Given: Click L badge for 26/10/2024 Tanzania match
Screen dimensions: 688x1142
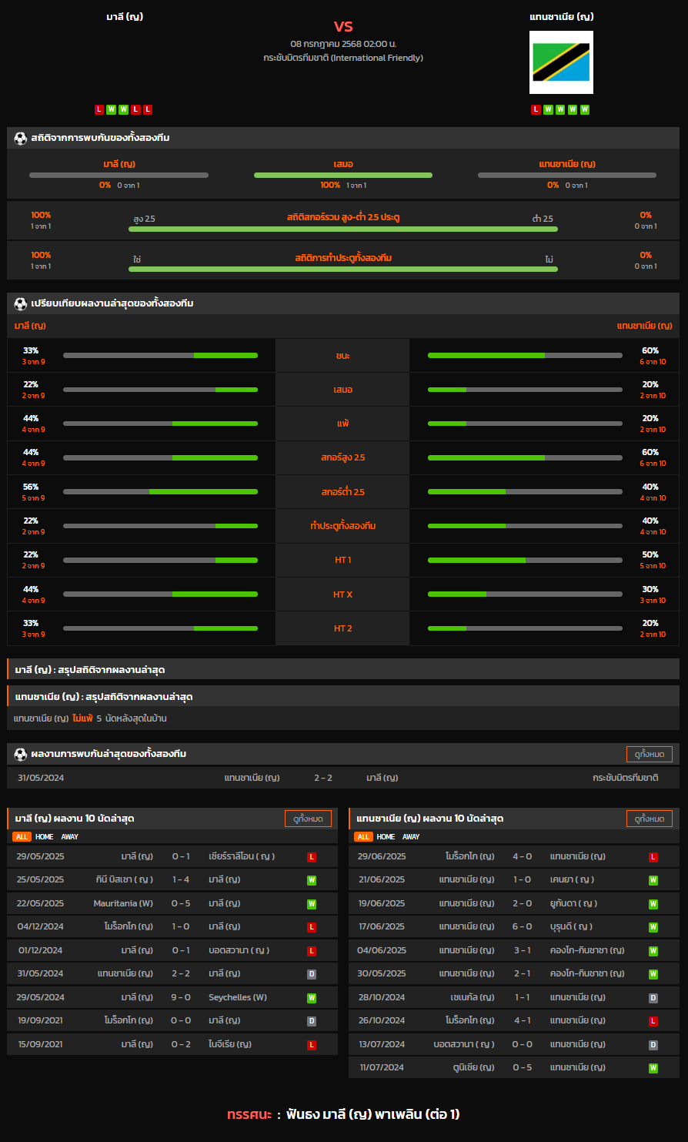Looking at the screenshot, I should (653, 1021).
